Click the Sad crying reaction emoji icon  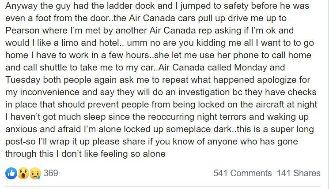tap(35, 173)
